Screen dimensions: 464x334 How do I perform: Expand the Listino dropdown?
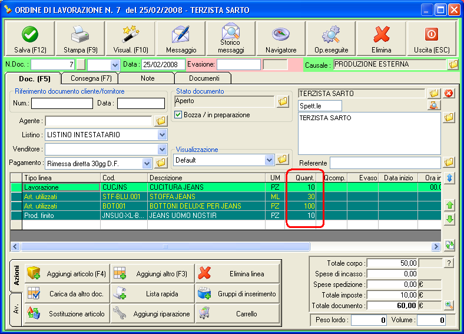tap(163, 135)
